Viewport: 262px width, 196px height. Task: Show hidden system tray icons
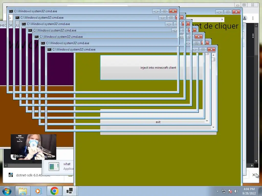pos(217,191)
